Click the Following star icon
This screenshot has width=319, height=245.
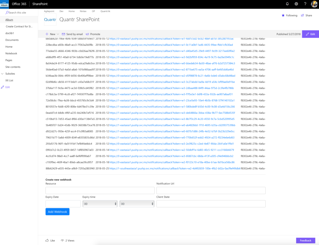(x=283, y=16)
